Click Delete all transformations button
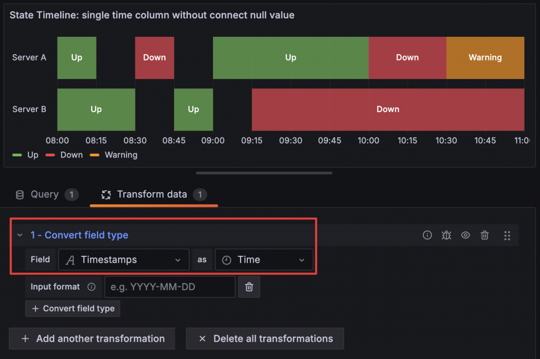540x359 pixels. pyautogui.click(x=265, y=338)
